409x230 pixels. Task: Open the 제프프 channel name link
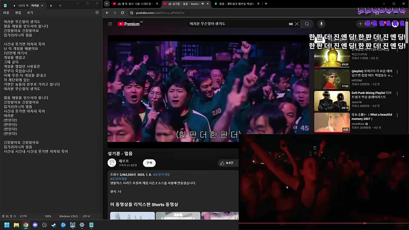point(124,161)
